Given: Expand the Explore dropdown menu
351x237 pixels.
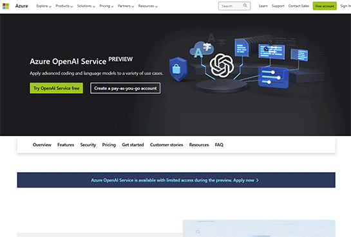Looking at the screenshot, I should (44, 6).
